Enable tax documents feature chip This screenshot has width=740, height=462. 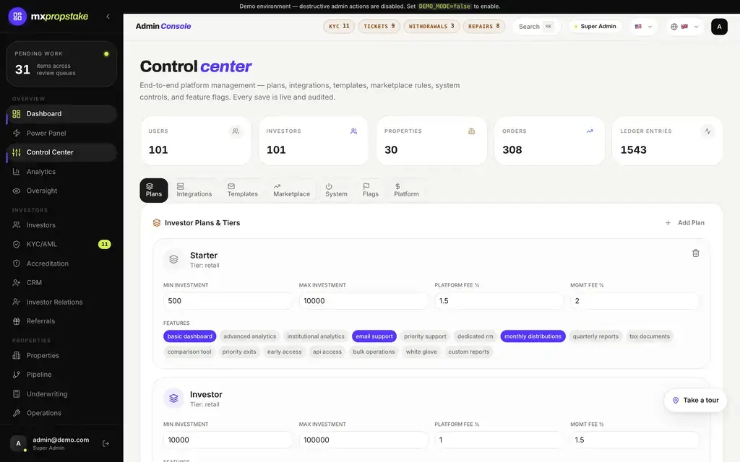pos(650,336)
